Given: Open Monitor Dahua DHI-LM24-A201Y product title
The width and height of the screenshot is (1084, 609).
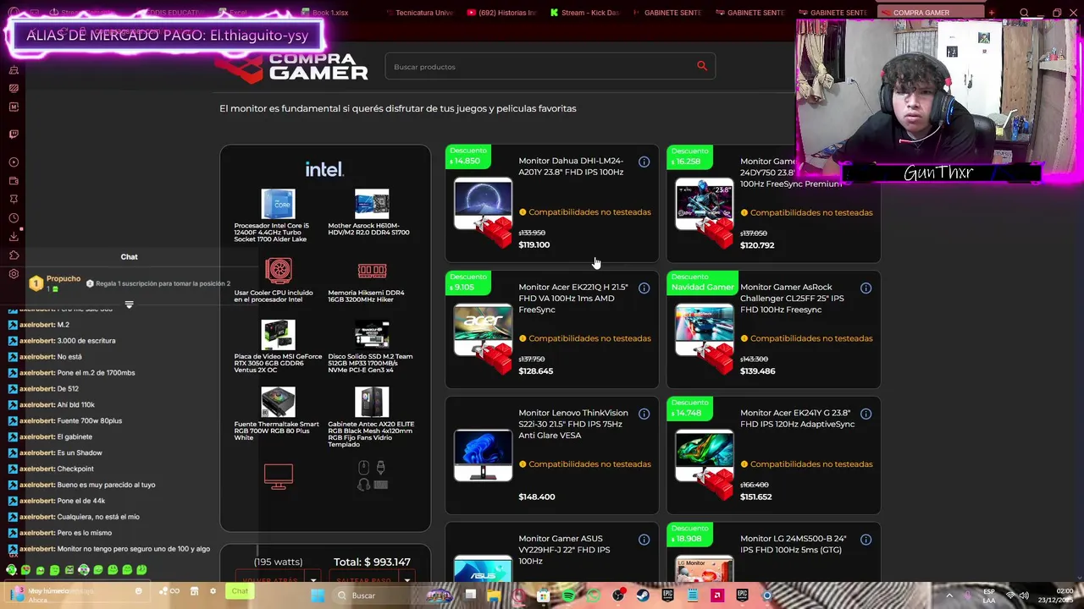Looking at the screenshot, I should pyautogui.click(x=571, y=167).
